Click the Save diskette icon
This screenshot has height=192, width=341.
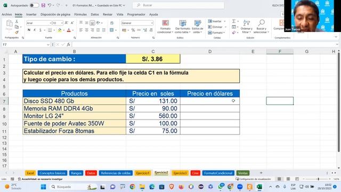pyautogui.click(x=43, y=5)
